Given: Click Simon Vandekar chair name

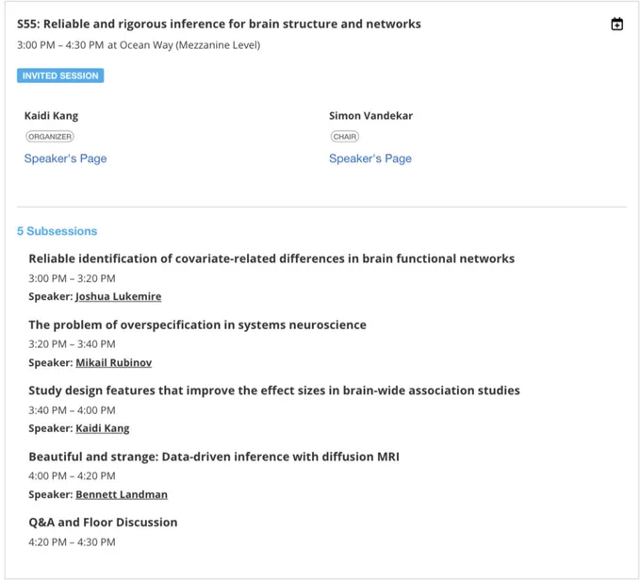Looking at the screenshot, I should (x=370, y=116).
